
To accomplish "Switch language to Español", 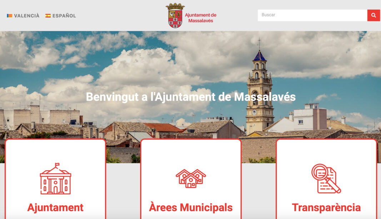I will click(x=60, y=16).
